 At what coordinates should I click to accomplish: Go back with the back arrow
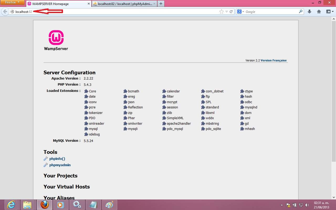(5, 12)
